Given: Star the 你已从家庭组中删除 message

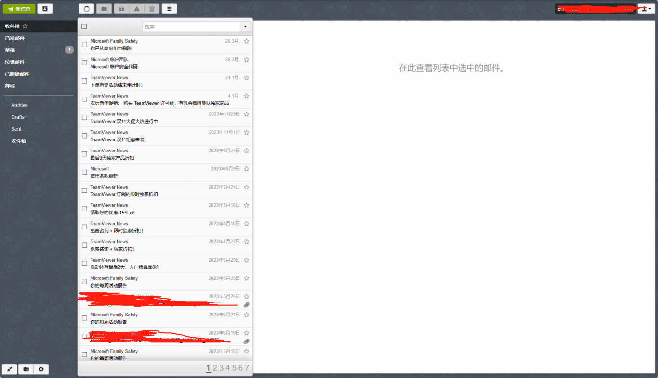Looking at the screenshot, I should click(x=246, y=41).
